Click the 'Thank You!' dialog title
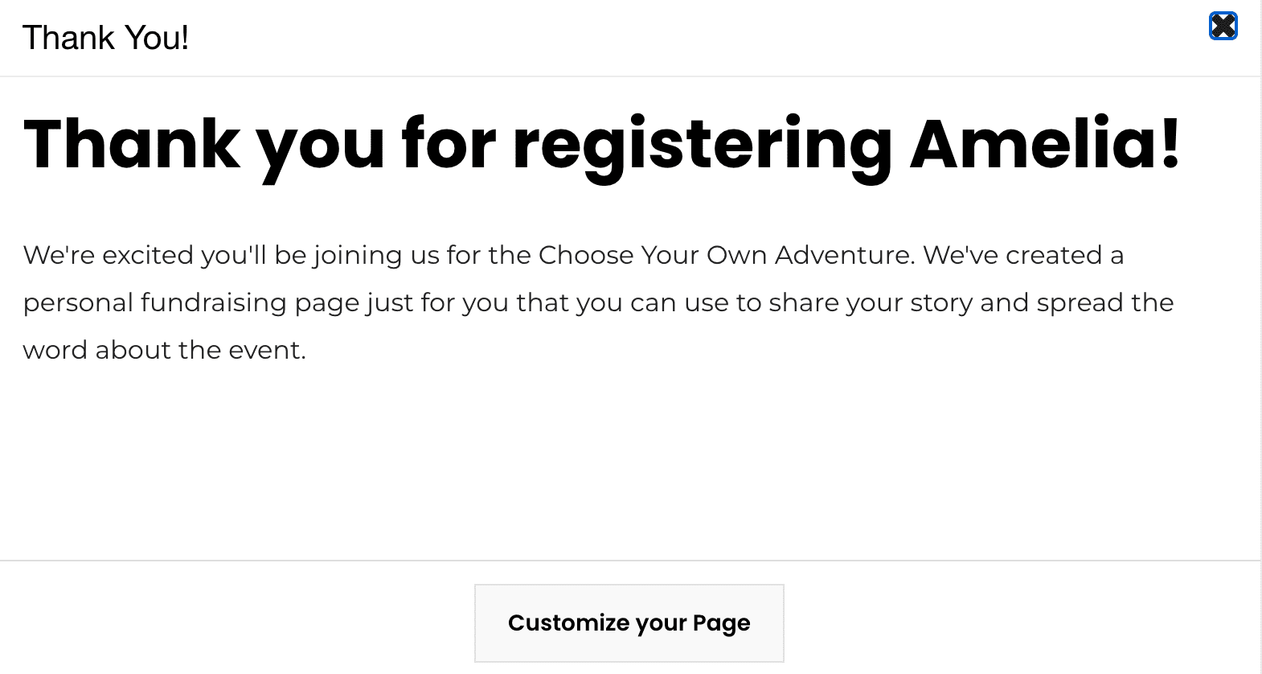The width and height of the screenshot is (1262, 674). 105,38
